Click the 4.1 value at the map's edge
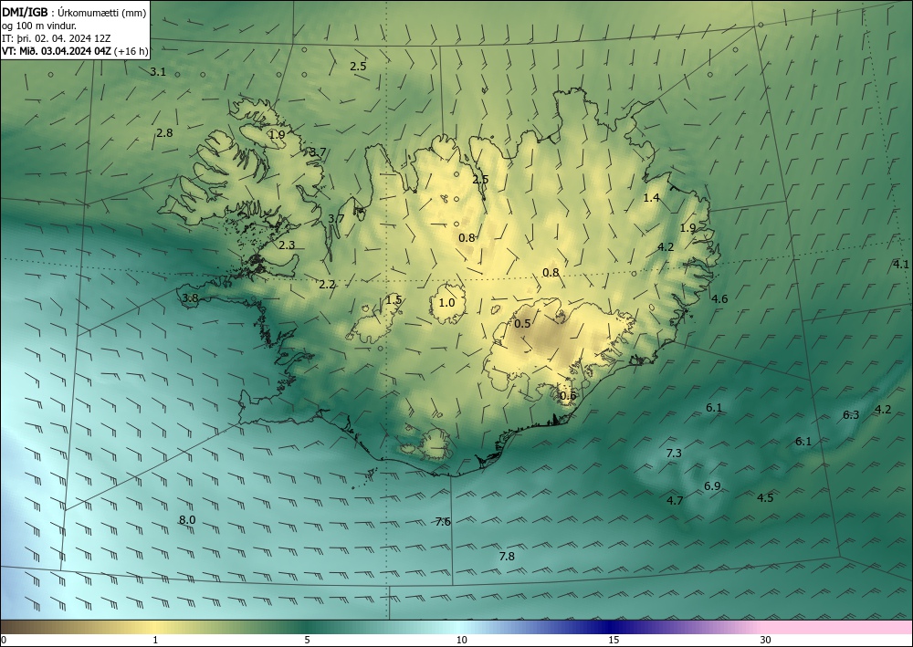The image size is (913, 647). 901,264
